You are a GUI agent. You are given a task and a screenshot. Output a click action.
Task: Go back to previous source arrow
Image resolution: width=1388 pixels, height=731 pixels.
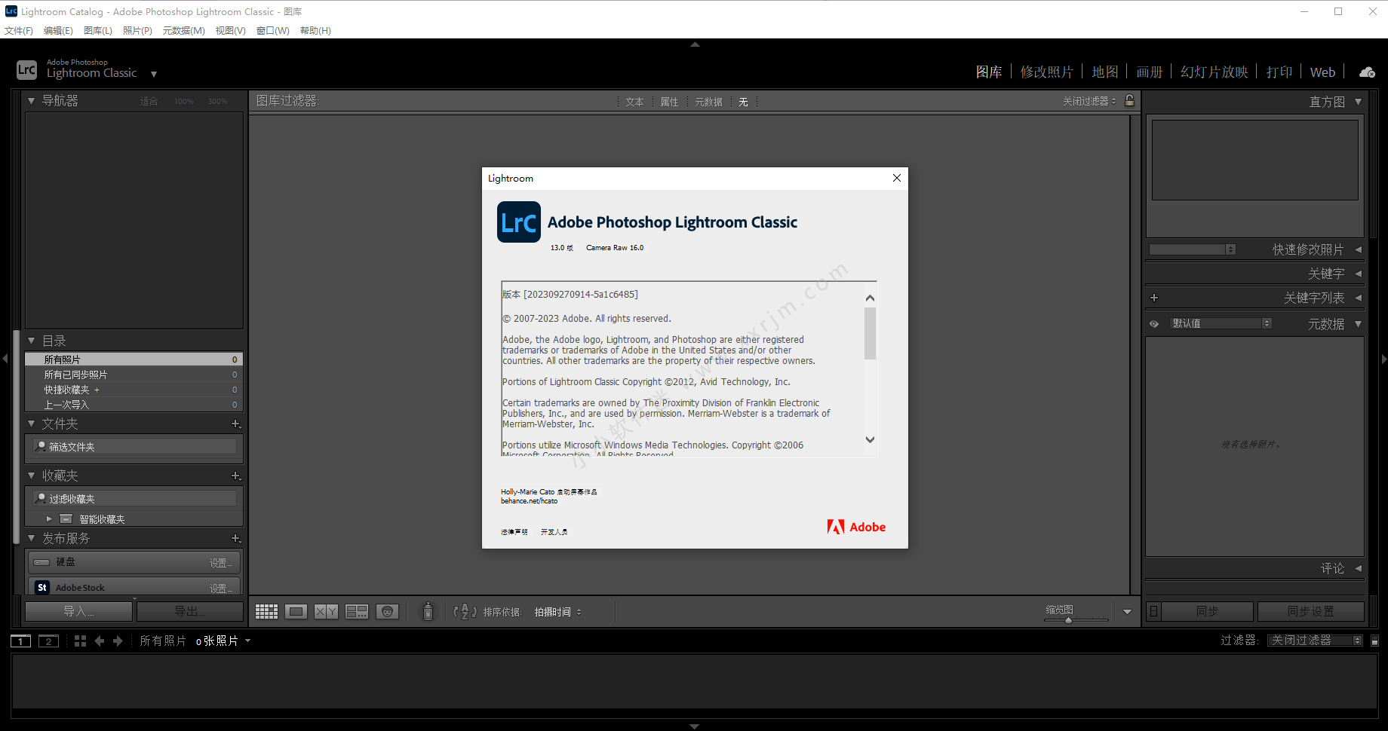[99, 641]
